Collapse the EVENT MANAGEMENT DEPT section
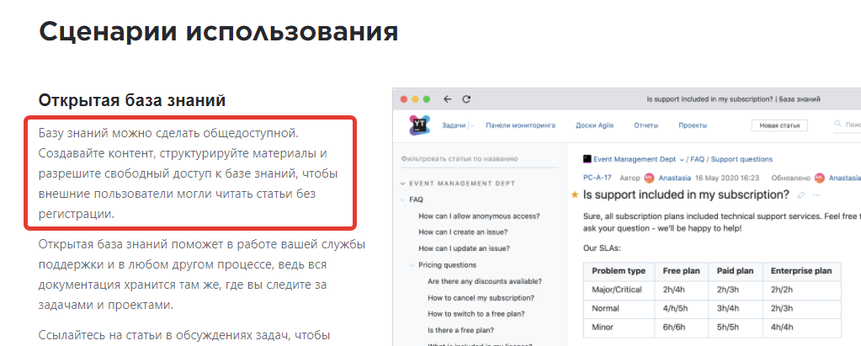The image size is (861, 346). pyautogui.click(x=403, y=183)
